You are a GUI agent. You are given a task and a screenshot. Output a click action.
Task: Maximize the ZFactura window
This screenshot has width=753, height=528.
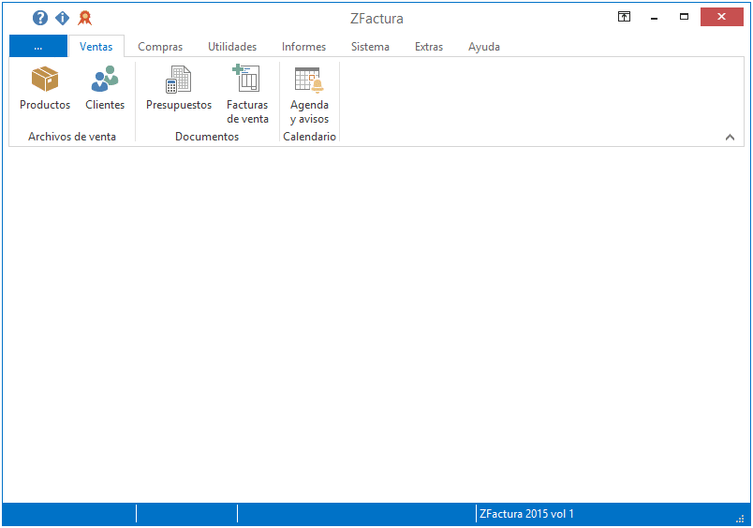684,17
